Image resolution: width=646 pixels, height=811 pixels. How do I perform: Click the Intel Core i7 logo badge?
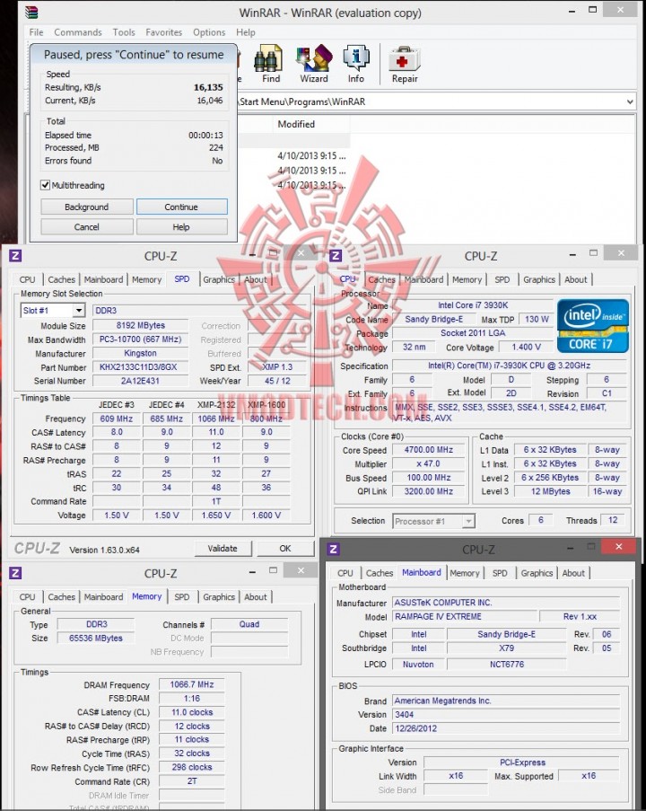coord(593,326)
